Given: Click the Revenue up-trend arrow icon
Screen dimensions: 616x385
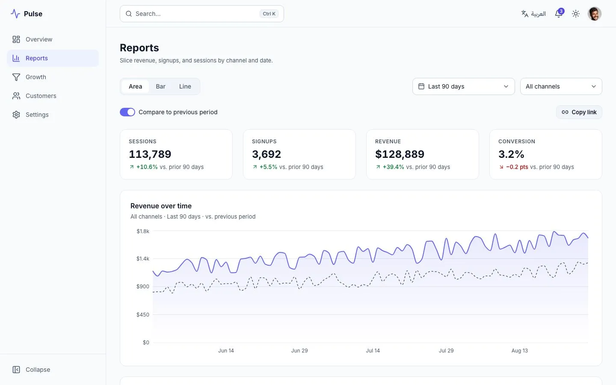Looking at the screenshot, I should pyautogui.click(x=378, y=167).
